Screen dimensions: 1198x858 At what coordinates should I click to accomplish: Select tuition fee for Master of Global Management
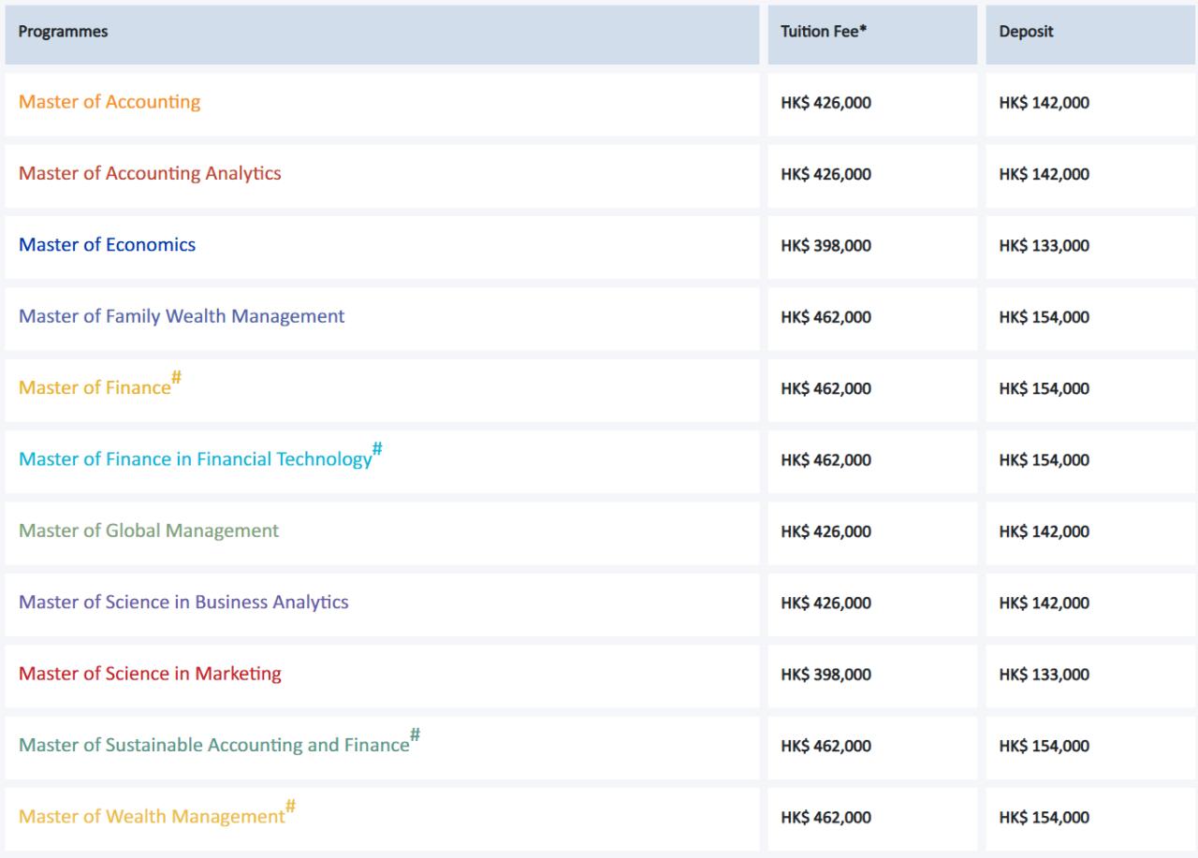[825, 531]
